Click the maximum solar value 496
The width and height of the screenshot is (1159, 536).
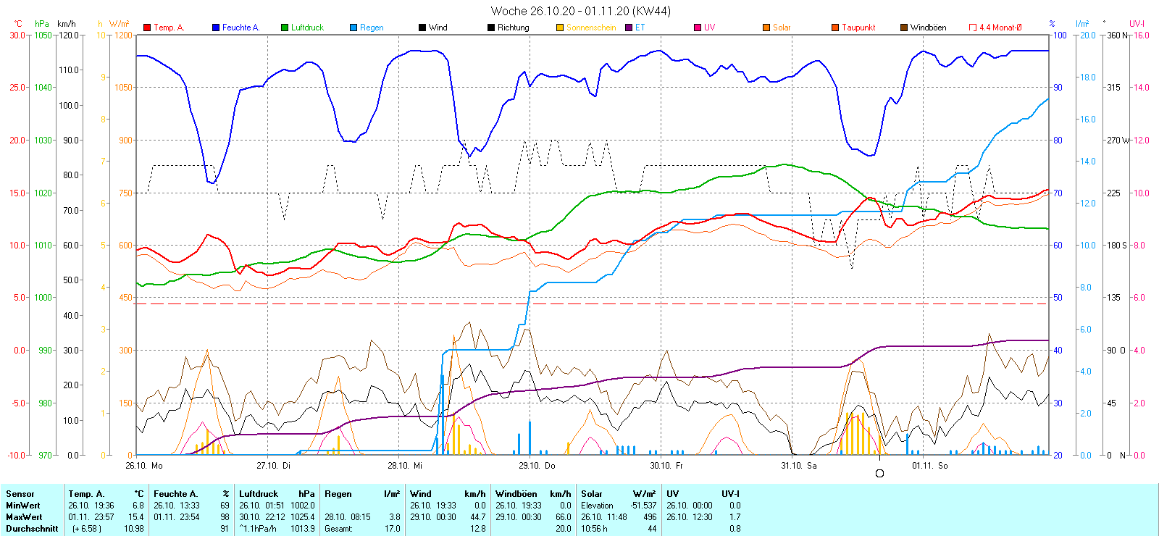tap(650, 517)
